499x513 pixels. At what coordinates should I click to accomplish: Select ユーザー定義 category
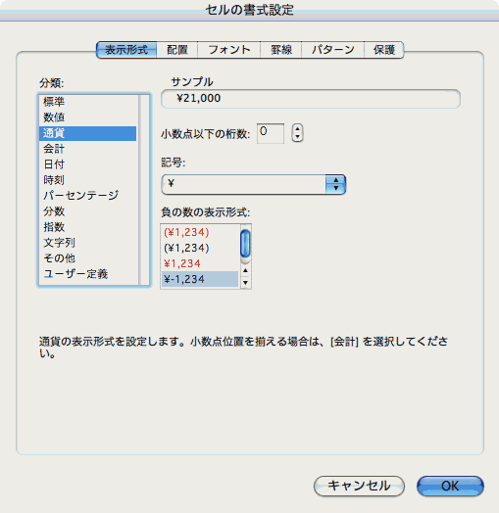pos(87,274)
